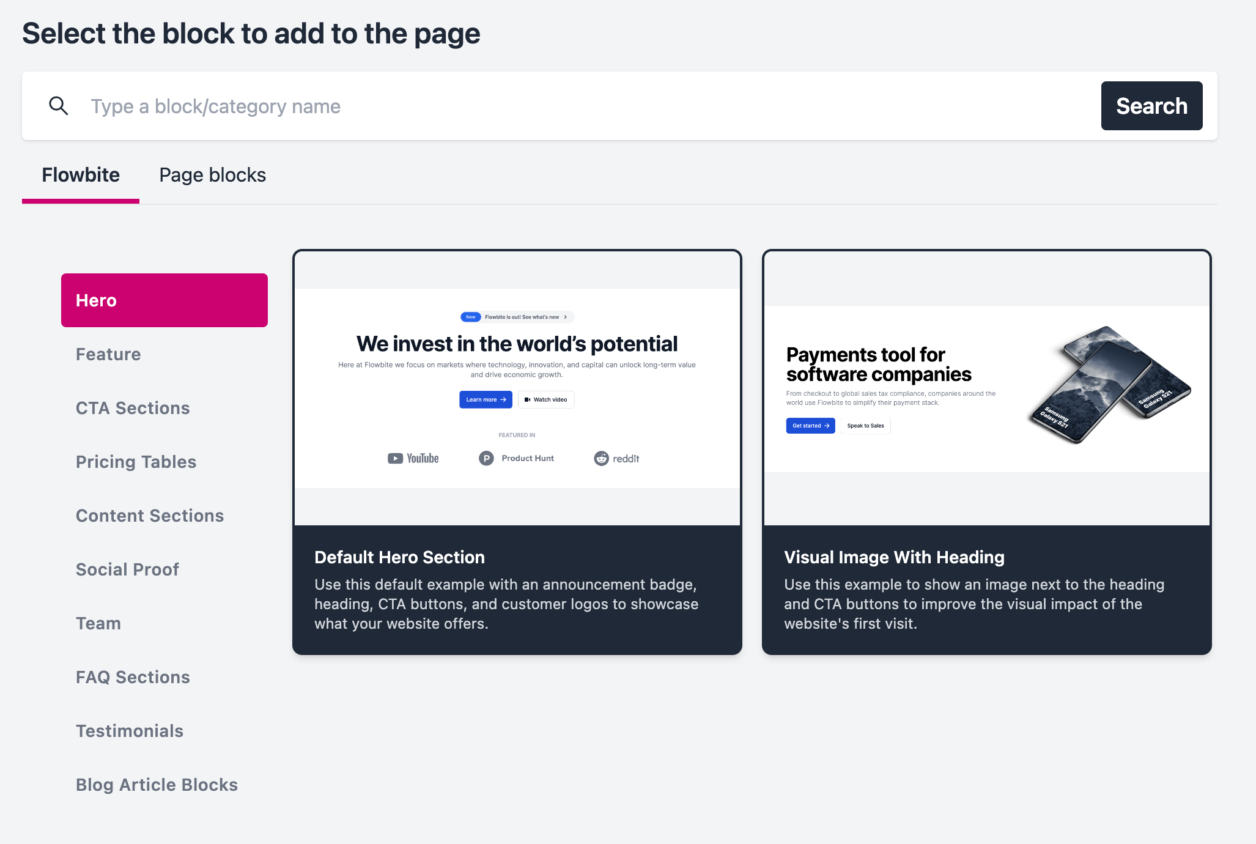1256x844 pixels.
Task: Switch to the Flowbite tab
Action: click(x=81, y=175)
